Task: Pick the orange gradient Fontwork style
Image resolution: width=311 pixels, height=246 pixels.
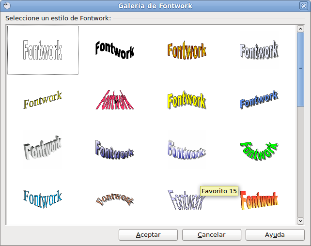Action: 187,50
